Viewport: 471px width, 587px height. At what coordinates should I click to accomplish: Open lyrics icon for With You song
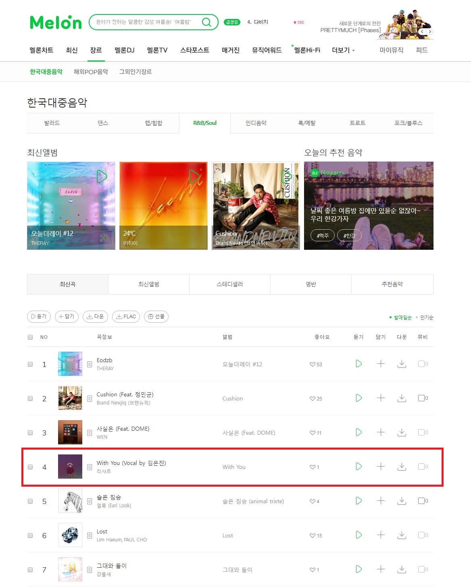pos(90,467)
